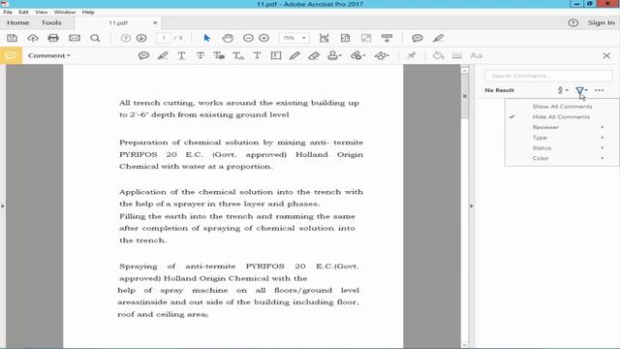Open the Comment tool dropdown
620x349 pixels.
pos(48,55)
